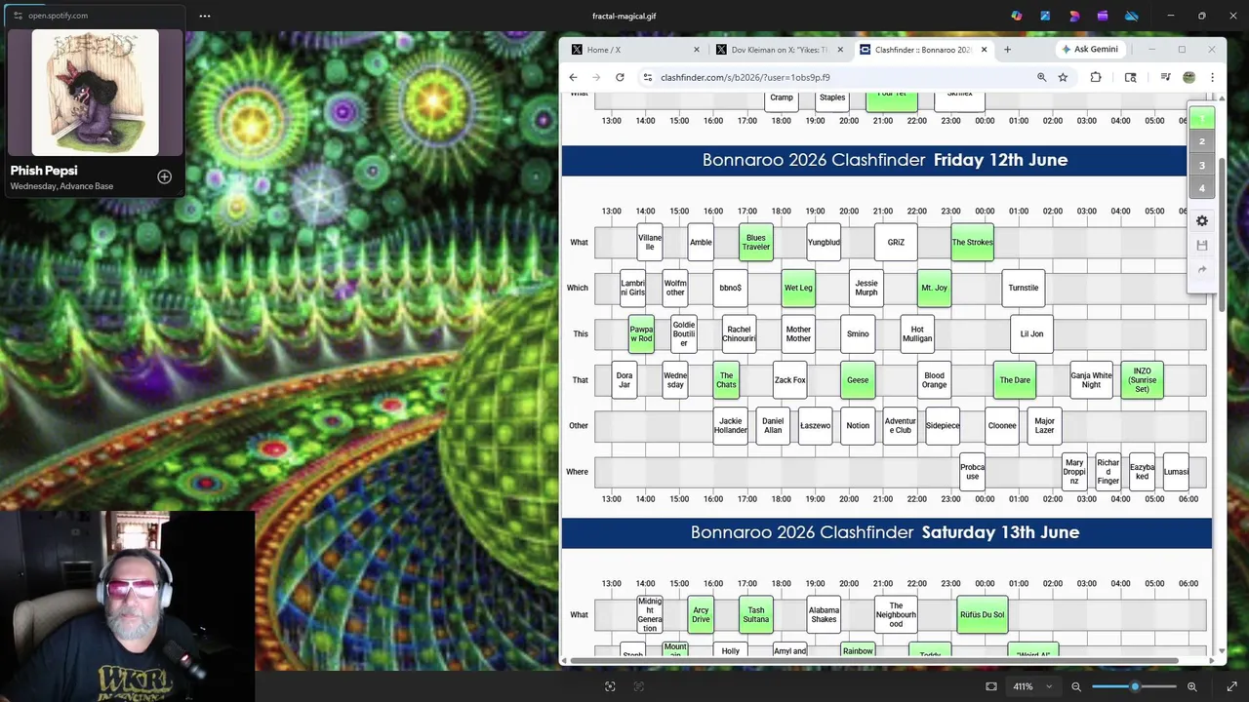Click the Ask Gemini button
Viewport: 1249px width, 702px height.
click(x=1089, y=50)
